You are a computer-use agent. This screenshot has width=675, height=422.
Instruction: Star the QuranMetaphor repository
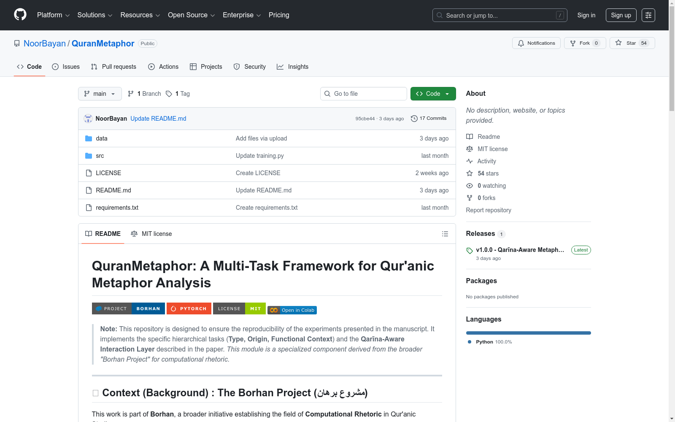click(x=632, y=43)
